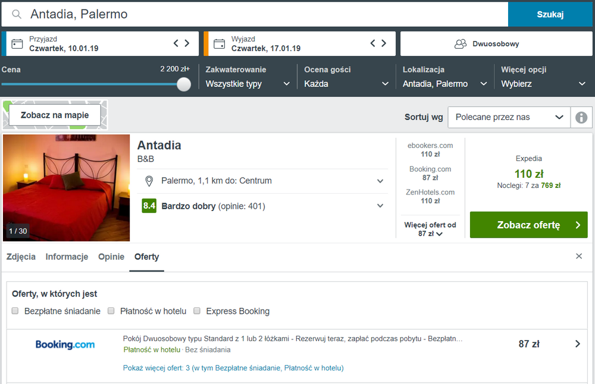The image size is (595, 384).
Task: Click the Cena price slider handle
Action: click(184, 84)
